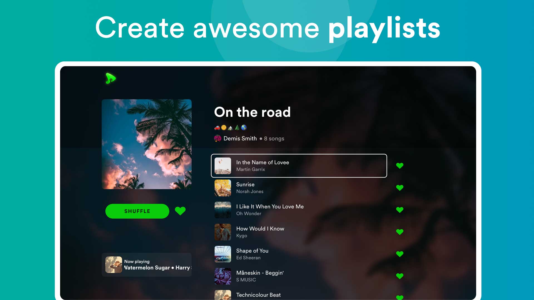Select the Sunrise song row
Image resolution: width=534 pixels, height=300 pixels.
click(278, 188)
